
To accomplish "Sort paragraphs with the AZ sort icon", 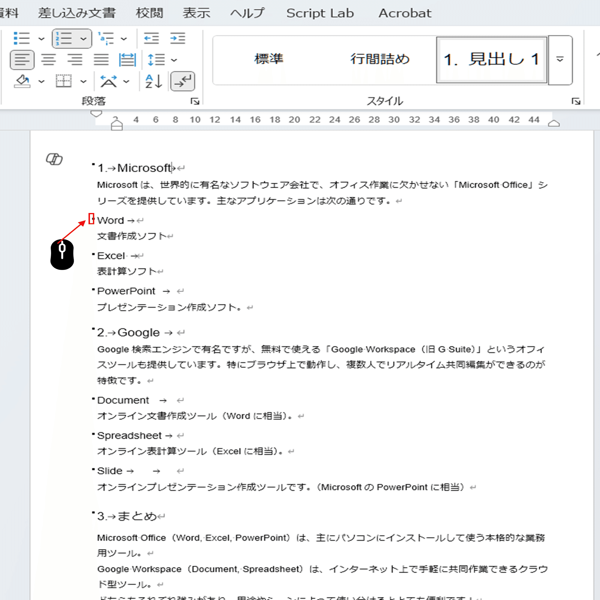I will click(x=153, y=81).
